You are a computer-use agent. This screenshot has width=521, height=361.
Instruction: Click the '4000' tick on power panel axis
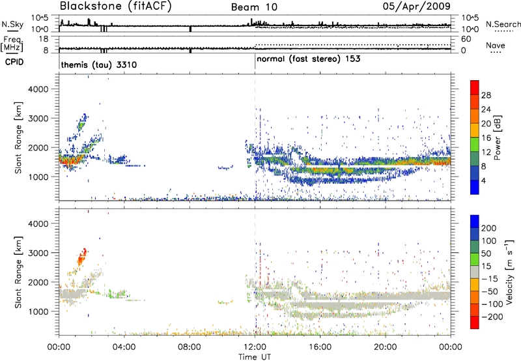pyautogui.click(x=38, y=89)
